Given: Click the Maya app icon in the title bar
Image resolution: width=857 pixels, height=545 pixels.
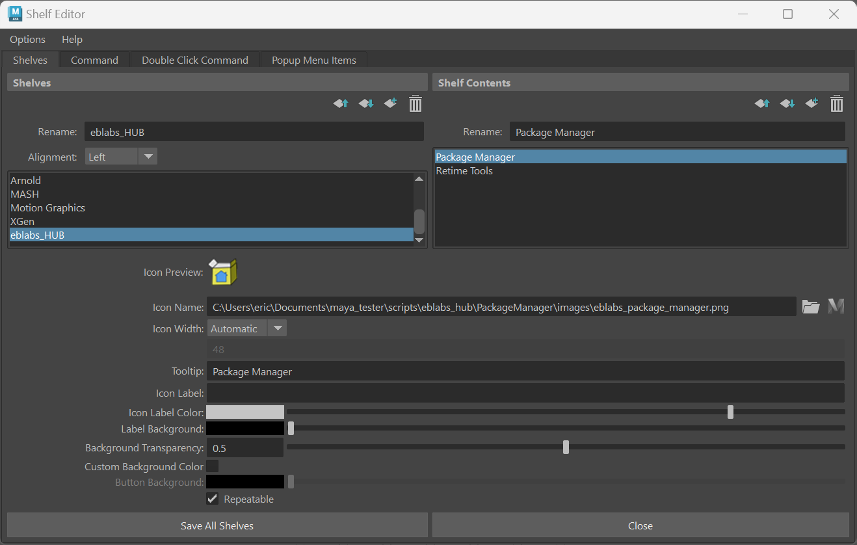Looking at the screenshot, I should tap(14, 14).
